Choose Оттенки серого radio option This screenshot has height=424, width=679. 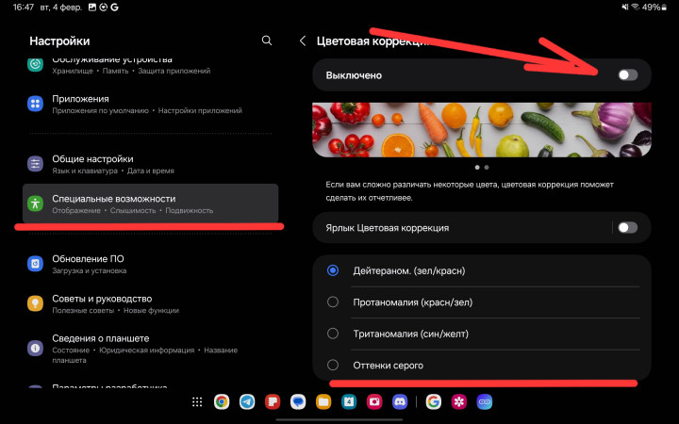point(333,365)
